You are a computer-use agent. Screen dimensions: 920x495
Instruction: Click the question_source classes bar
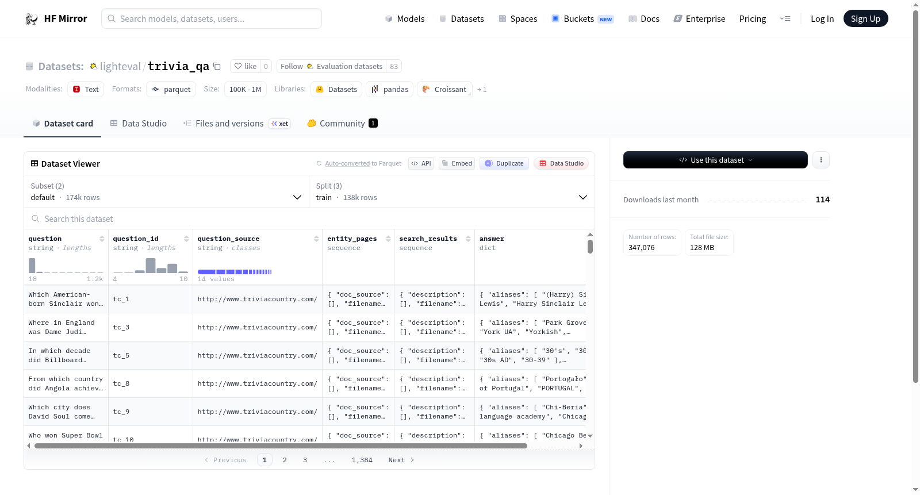pos(235,272)
